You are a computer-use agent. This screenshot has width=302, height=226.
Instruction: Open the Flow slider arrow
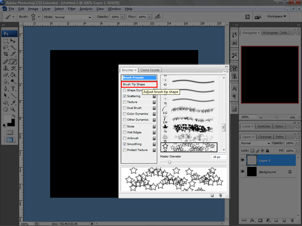point(150,17)
